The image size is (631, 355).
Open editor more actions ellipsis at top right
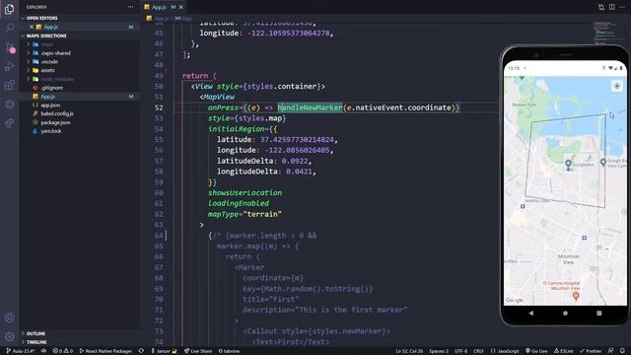[622, 7]
